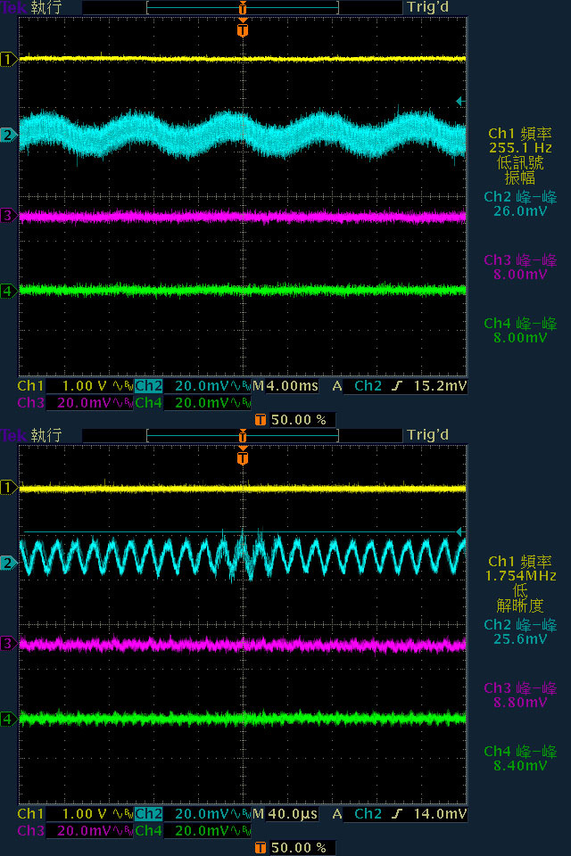Click the Ch3 峰-峰 8.00mV measurement

coord(520,267)
